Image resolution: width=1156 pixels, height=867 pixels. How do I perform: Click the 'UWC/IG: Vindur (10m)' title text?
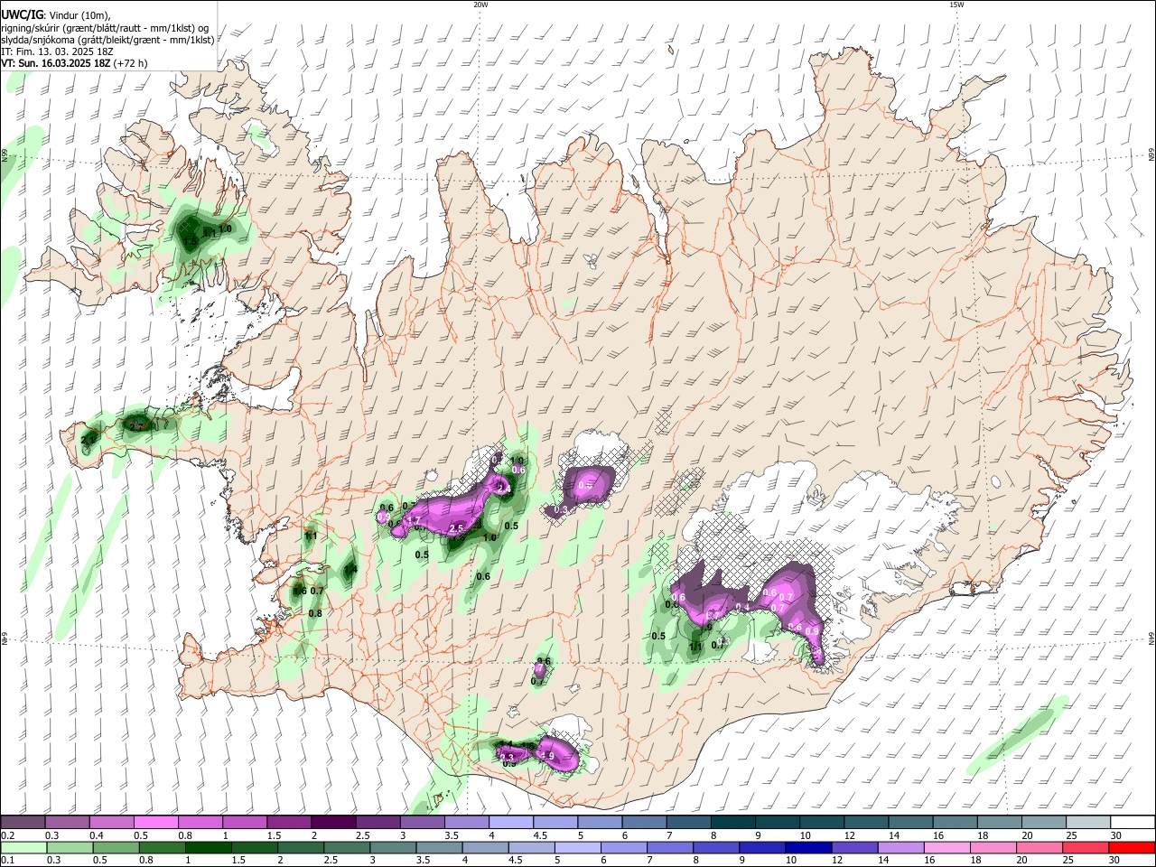pos(55,15)
